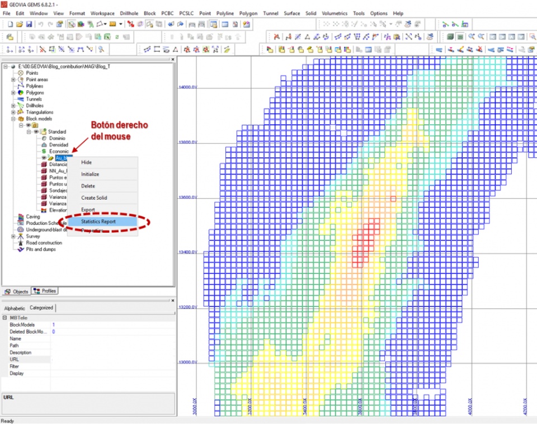Screen dimensions: 537x424
Task: Choose Initialize in the context menu
Action: (x=103, y=175)
